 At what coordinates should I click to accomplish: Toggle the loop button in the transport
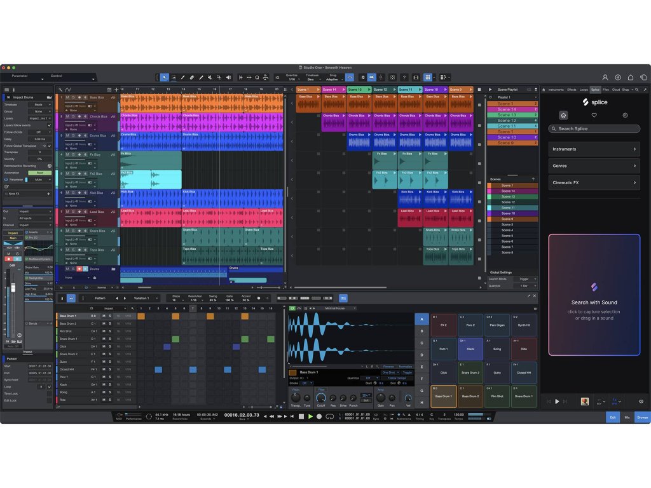pyautogui.click(x=330, y=416)
